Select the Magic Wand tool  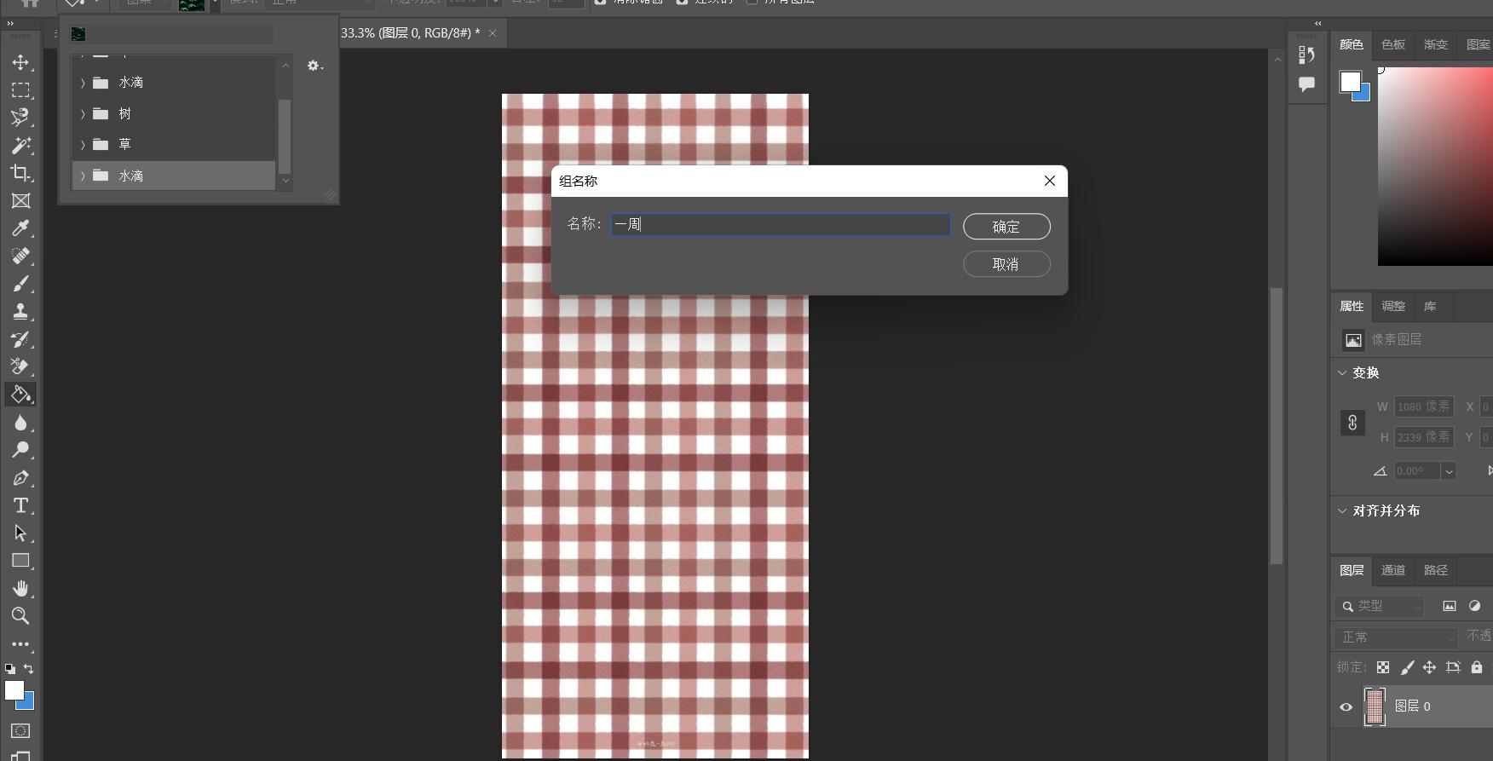click(20, 145)
